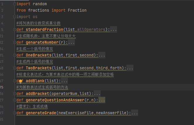Collapse the import block at import random
Screen dimensions: 194x125
(15, 4)
